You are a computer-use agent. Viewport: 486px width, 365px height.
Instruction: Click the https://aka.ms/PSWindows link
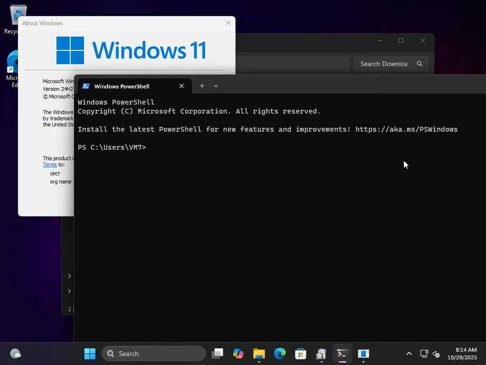(406, 129)
